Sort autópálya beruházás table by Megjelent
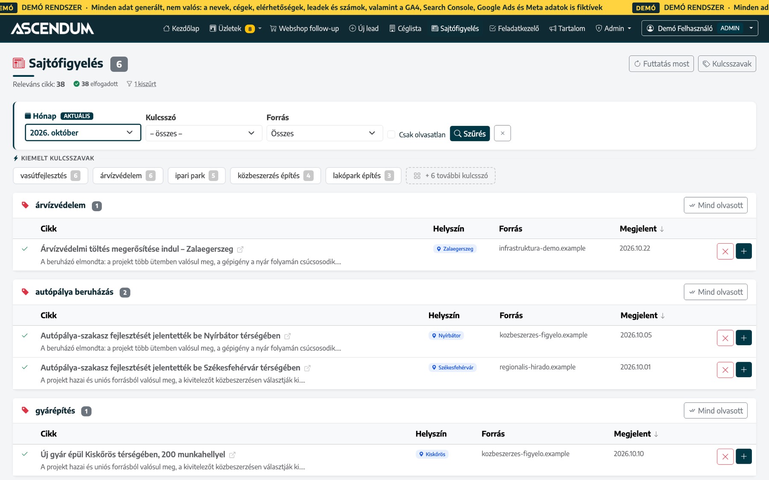769x480 pixels. pos(643,315)
